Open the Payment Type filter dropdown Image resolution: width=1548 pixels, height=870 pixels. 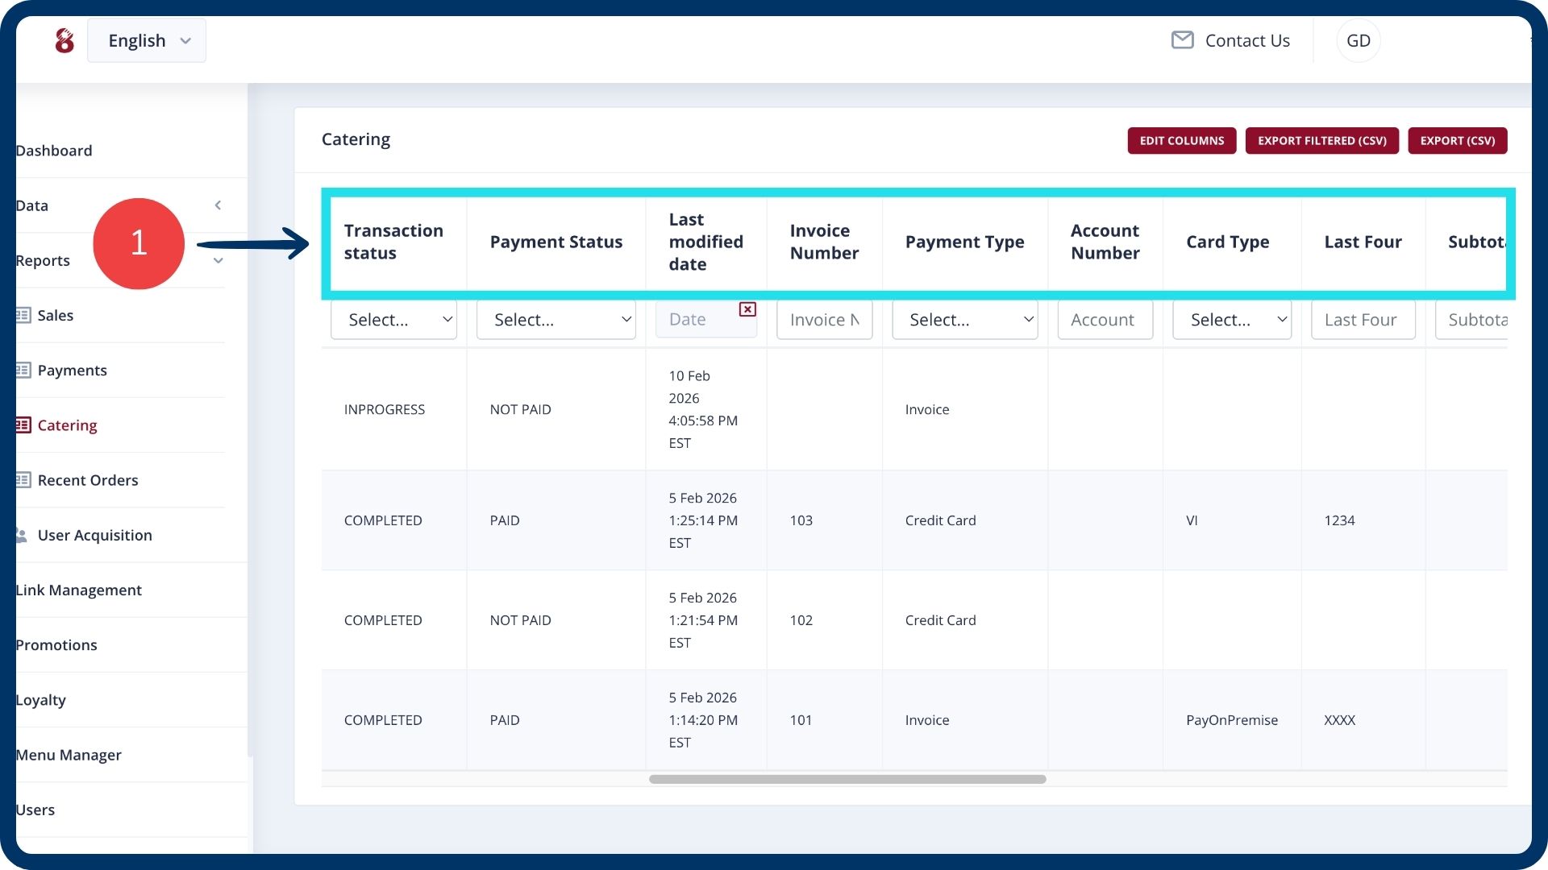pyautogui.click(x=964, y=320)
